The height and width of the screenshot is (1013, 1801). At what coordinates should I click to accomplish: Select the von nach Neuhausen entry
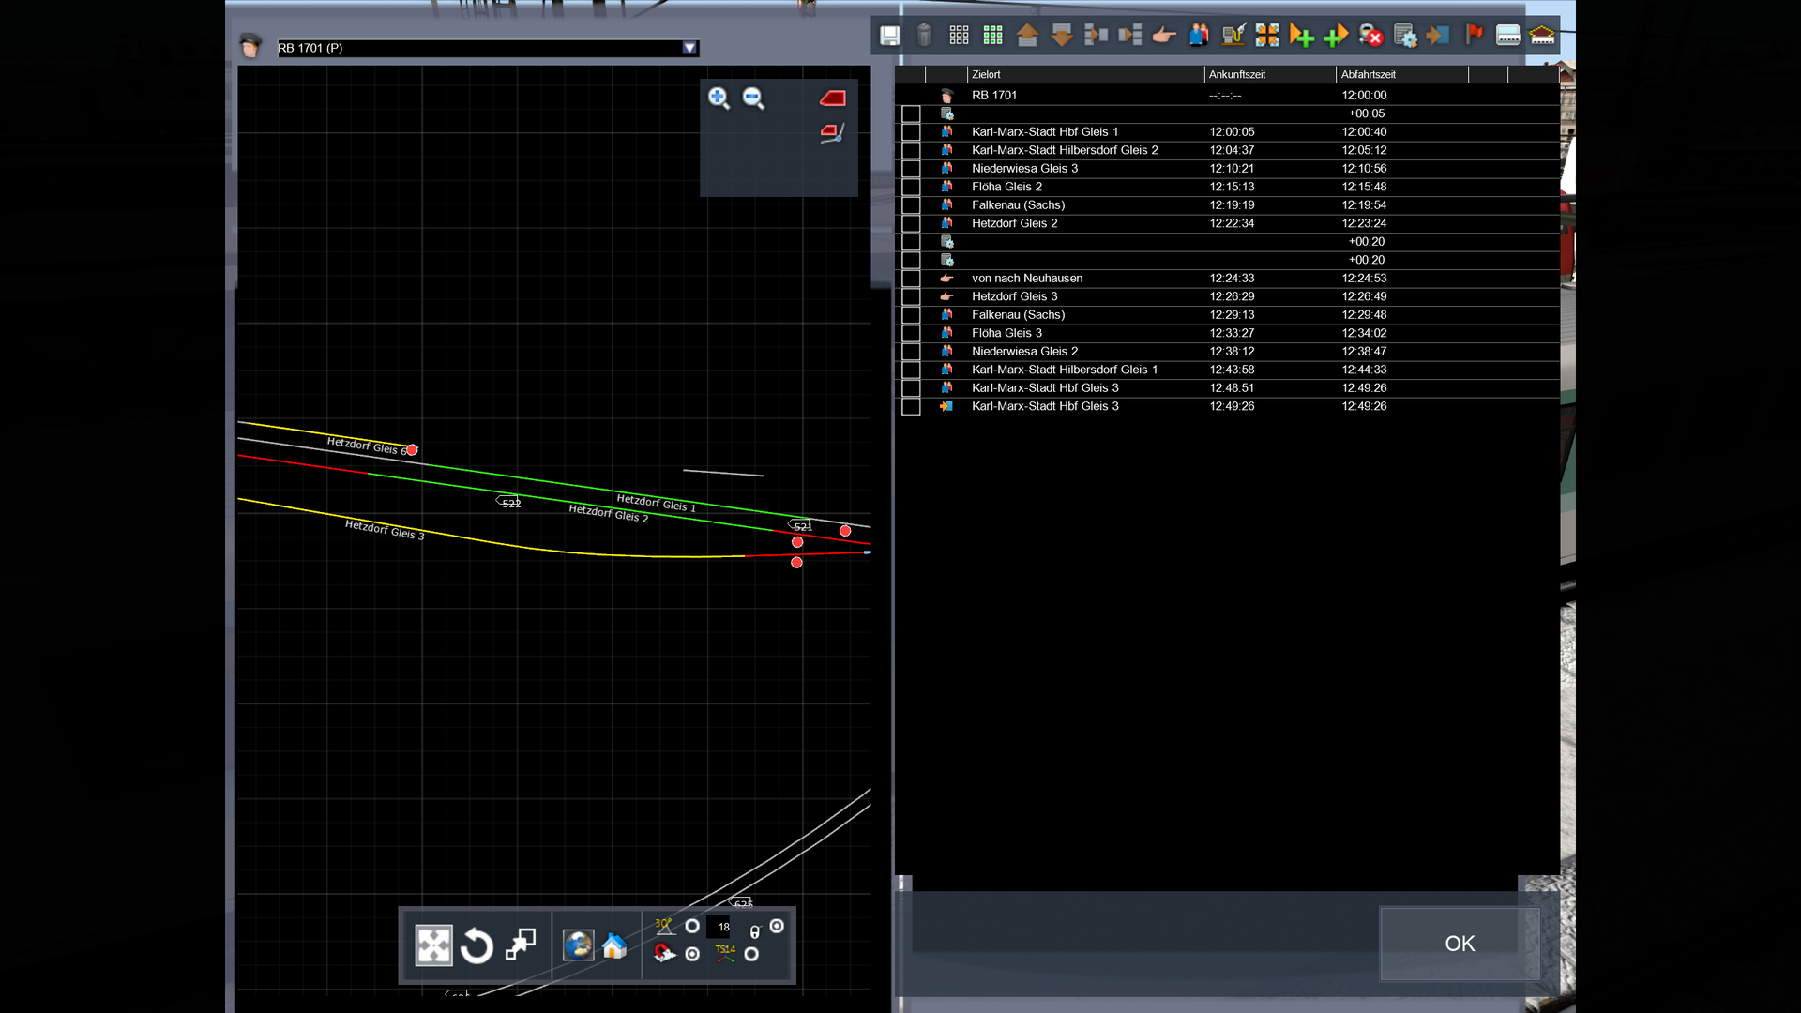click(x=1027, y=279)
